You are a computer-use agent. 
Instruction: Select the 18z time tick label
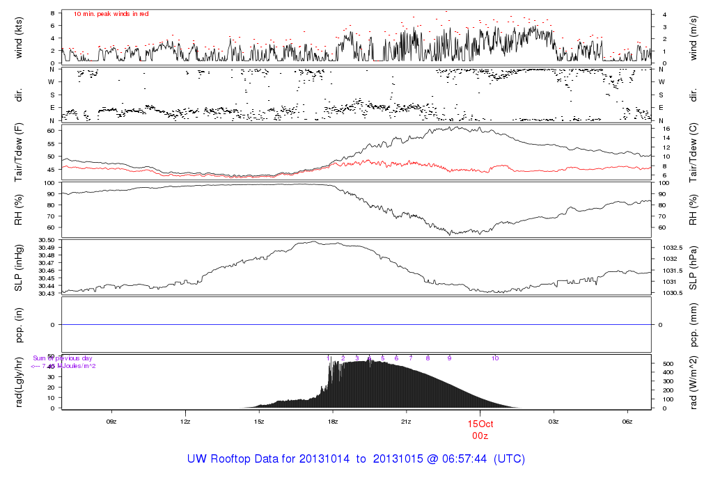(x=333, y=422)
